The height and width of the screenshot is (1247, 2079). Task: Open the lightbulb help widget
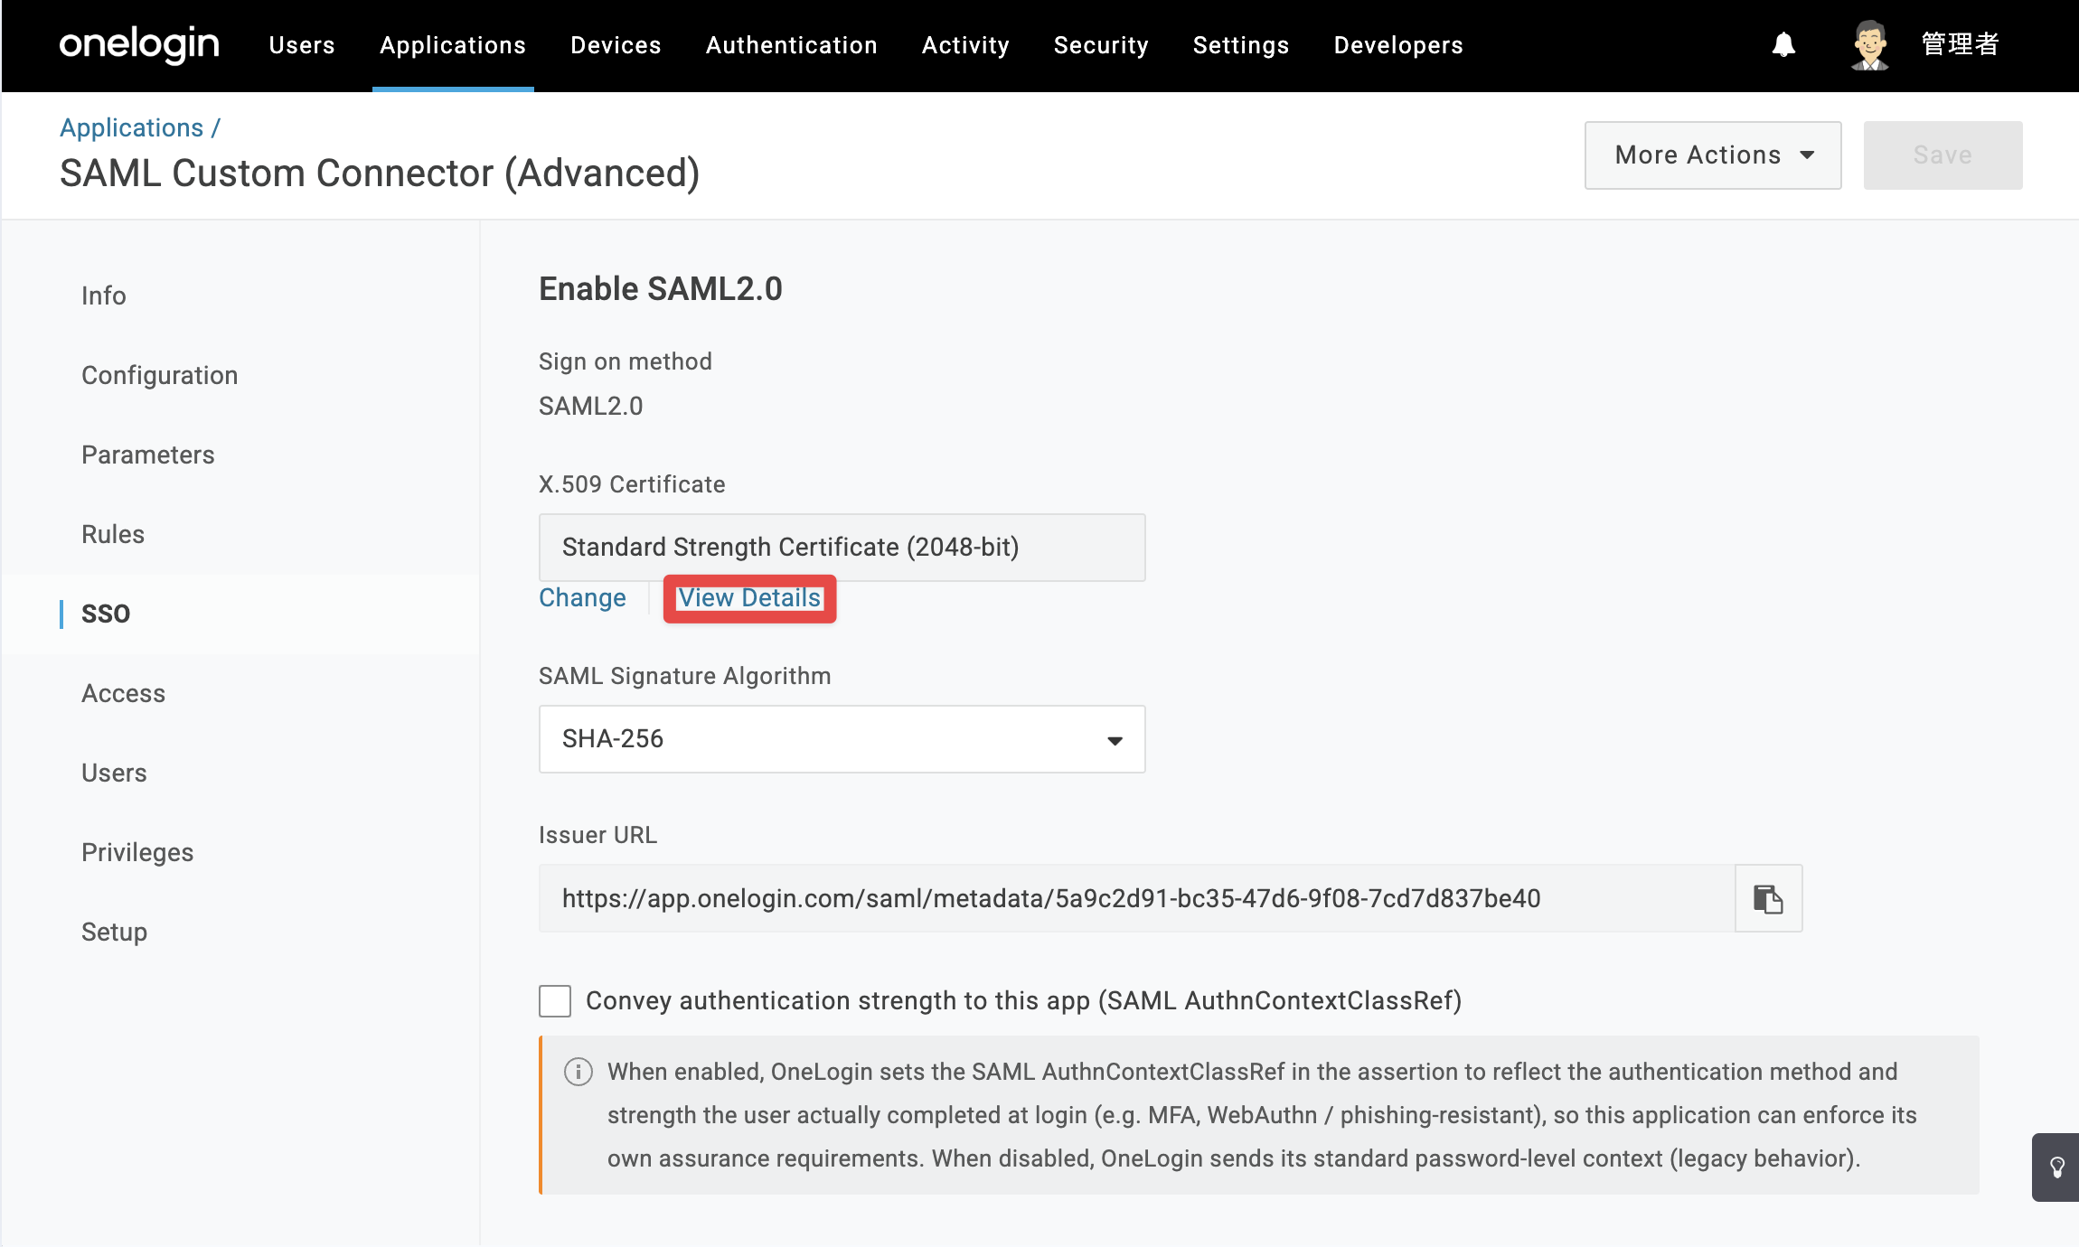(2057, 1167)
